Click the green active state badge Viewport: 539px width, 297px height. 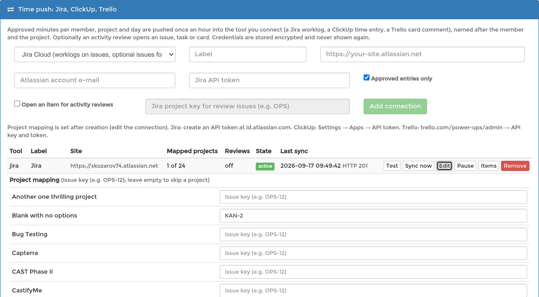pos(265,166)
